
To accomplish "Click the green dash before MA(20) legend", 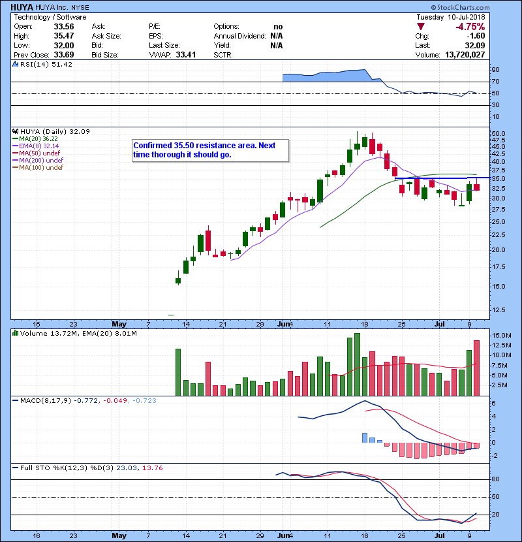I will point(15,138).
